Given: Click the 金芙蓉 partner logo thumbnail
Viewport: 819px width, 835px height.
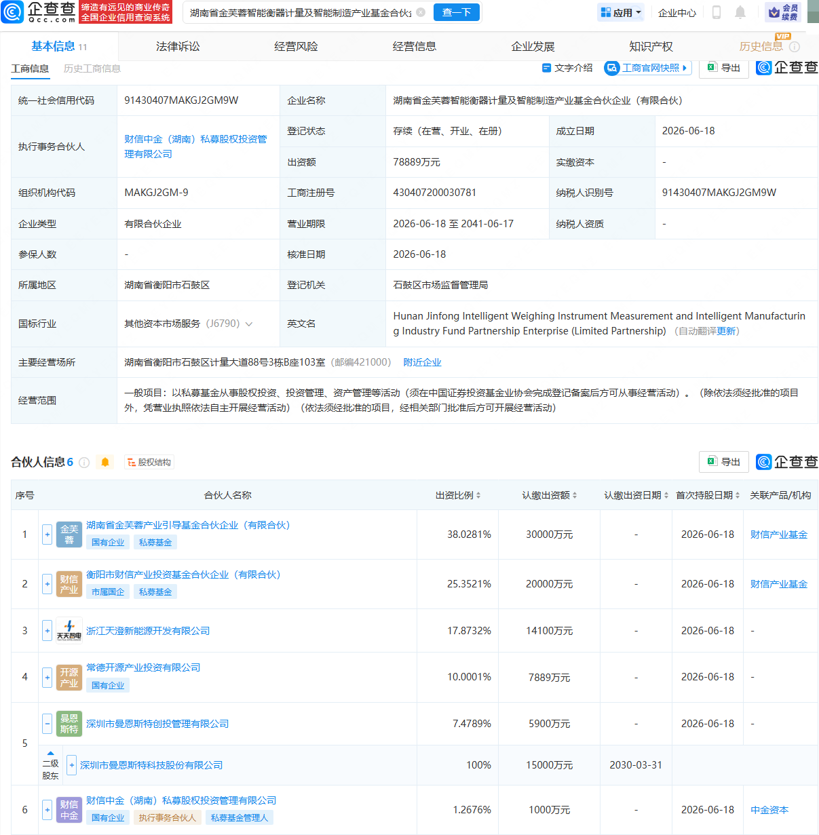Looking at the screenshot, I should click(x=69, y=535).
